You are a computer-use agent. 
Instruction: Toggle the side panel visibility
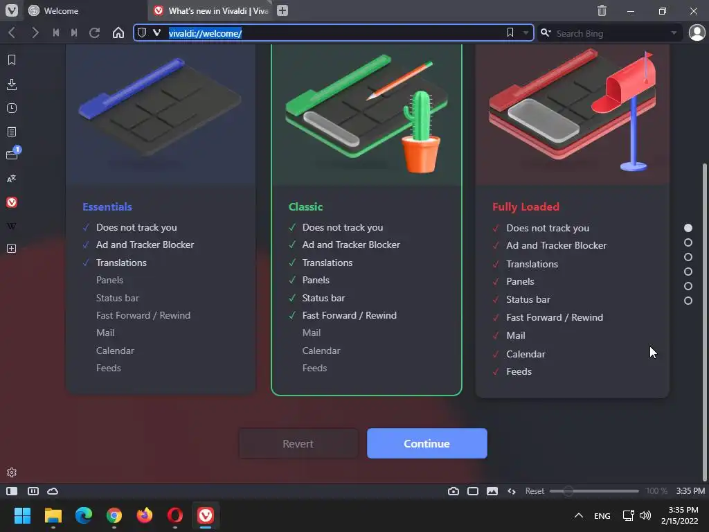(12, 491)
